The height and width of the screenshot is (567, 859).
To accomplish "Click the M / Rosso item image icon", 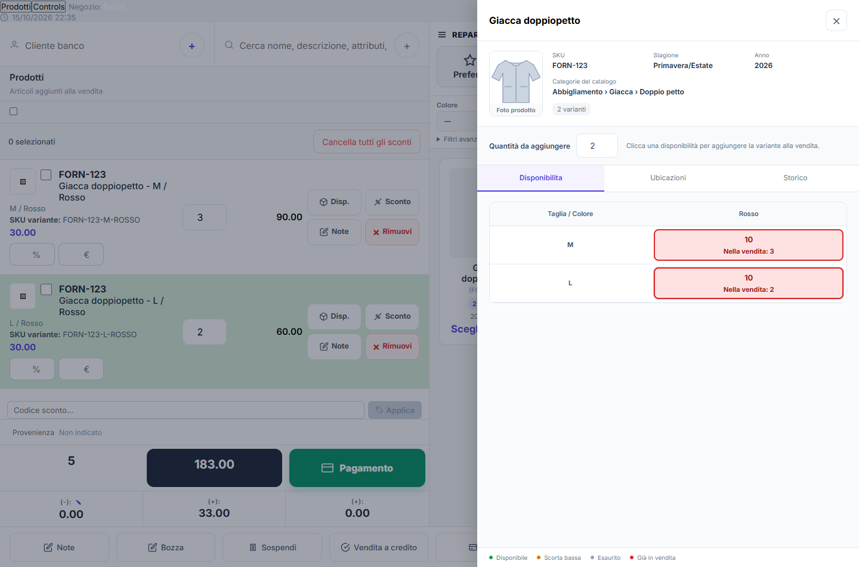I will pos(23,181).
